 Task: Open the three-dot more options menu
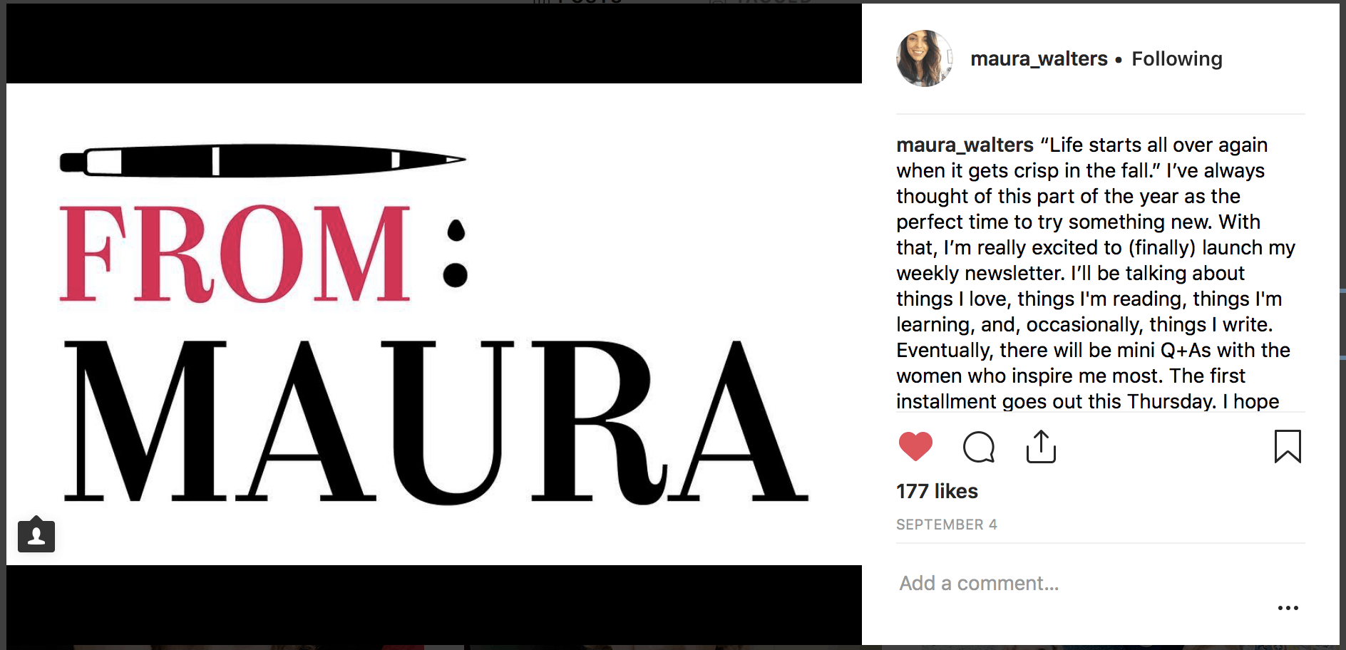coord(1288,608)
